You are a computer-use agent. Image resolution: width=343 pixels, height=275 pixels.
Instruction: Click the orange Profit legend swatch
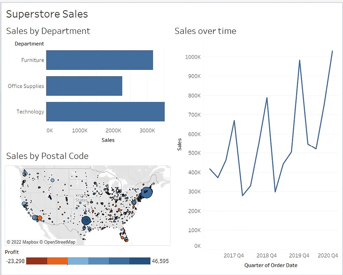click(57, 261)
